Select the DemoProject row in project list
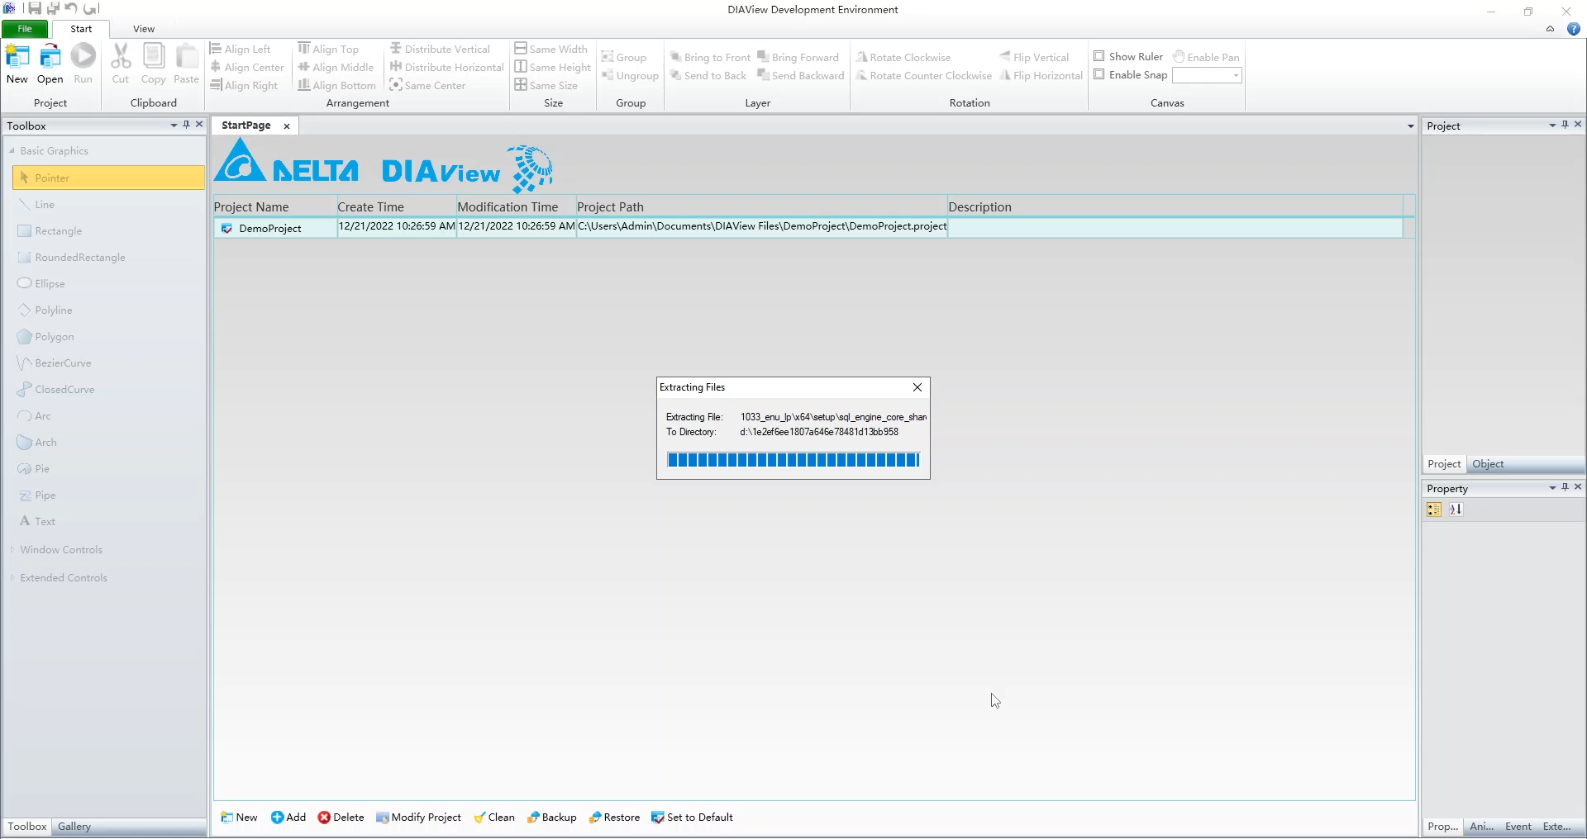1587x839 pixels. coord(273,228)
